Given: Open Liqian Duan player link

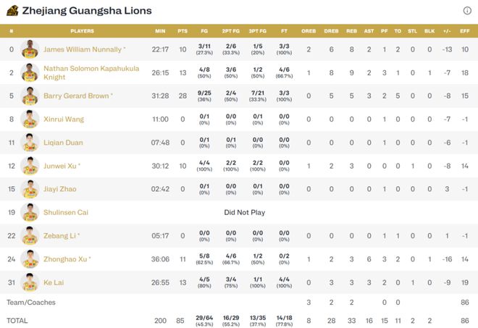Looking at the screenshot, I should coord(63,143).
